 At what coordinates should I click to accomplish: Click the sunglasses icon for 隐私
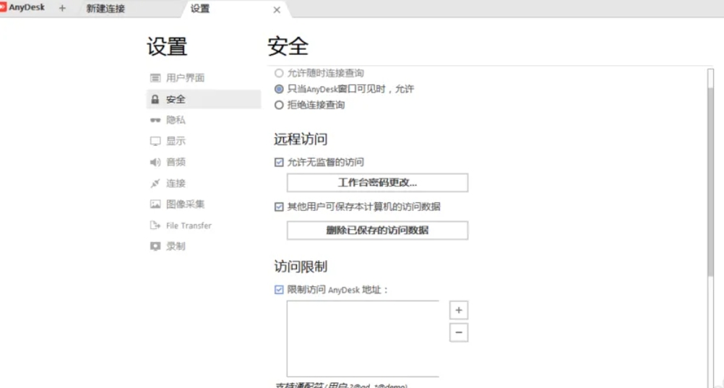pos(155,120)
